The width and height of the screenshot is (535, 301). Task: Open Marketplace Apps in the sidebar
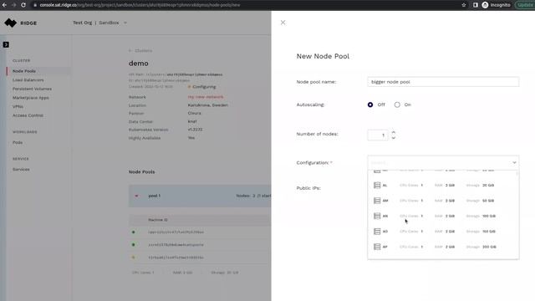coord(31,98)
